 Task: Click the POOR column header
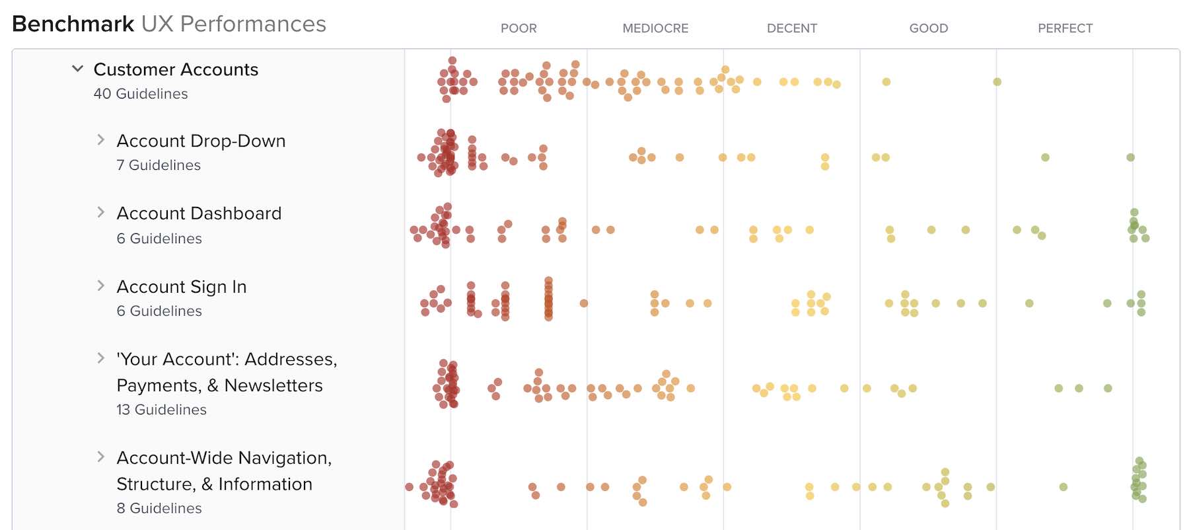click(x=519, y=28)
